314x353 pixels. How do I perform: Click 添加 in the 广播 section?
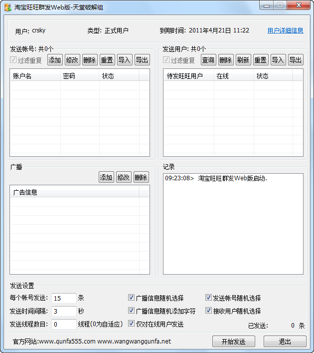(x=106, y=177)
